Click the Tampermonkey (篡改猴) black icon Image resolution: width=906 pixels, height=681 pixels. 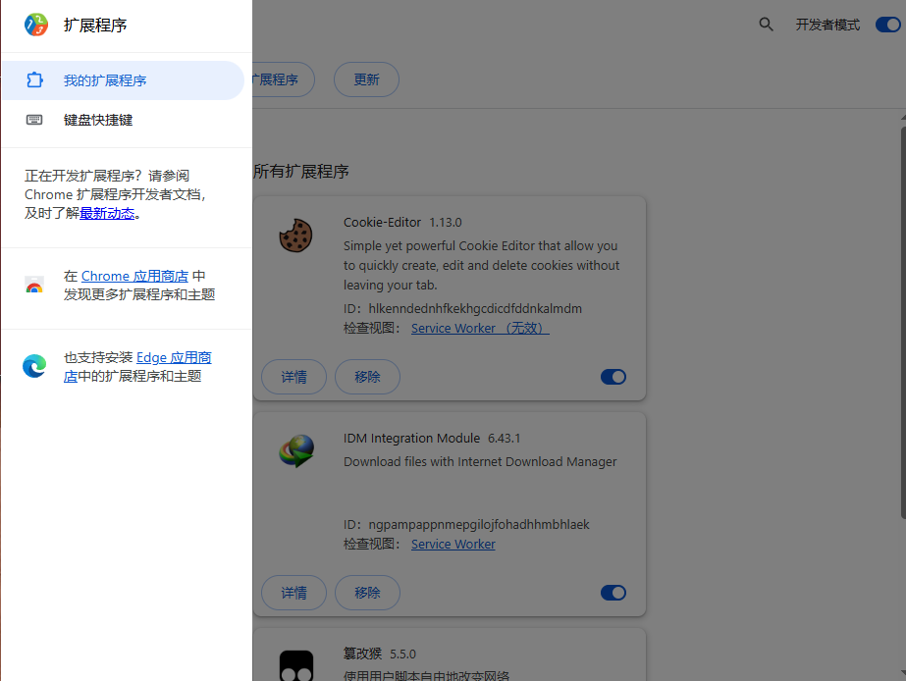pos(296,665)
